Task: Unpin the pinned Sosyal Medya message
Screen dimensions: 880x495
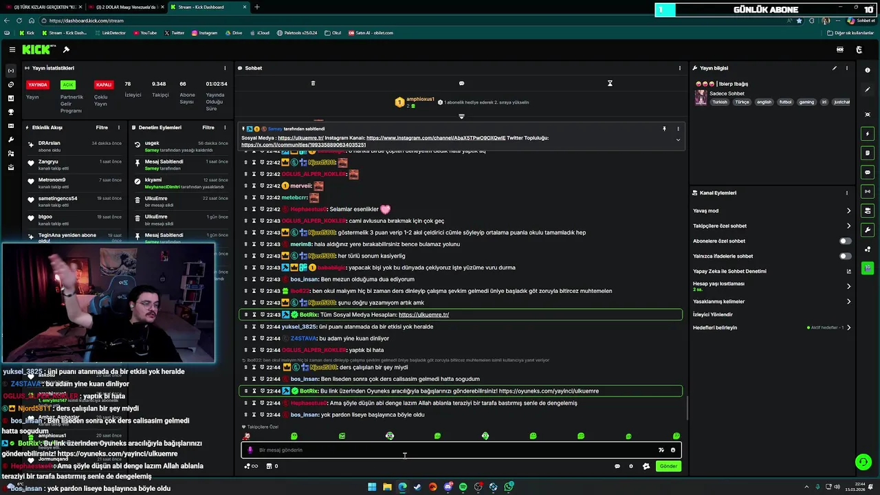Action: [664, 129]
